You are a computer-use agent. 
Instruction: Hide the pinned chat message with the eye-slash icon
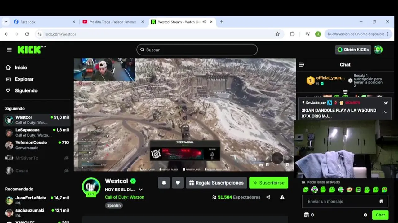click(386, 103)
